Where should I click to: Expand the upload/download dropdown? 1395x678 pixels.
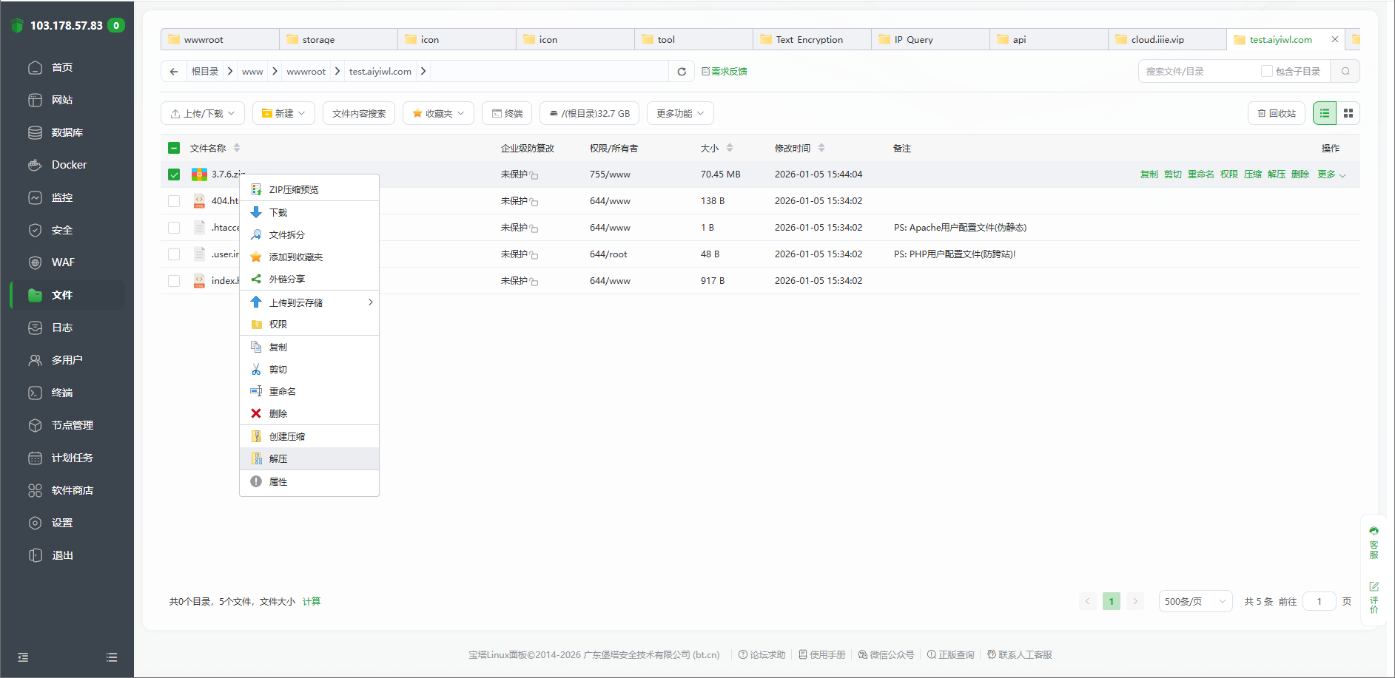click(x=203, y=113)
